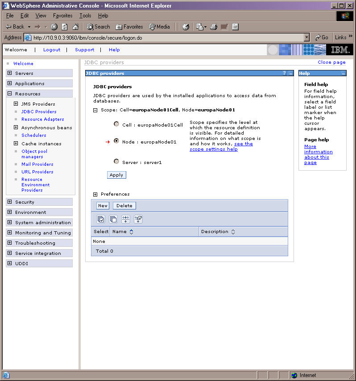Click the Discuss toolbar icon

coord(235,27)
